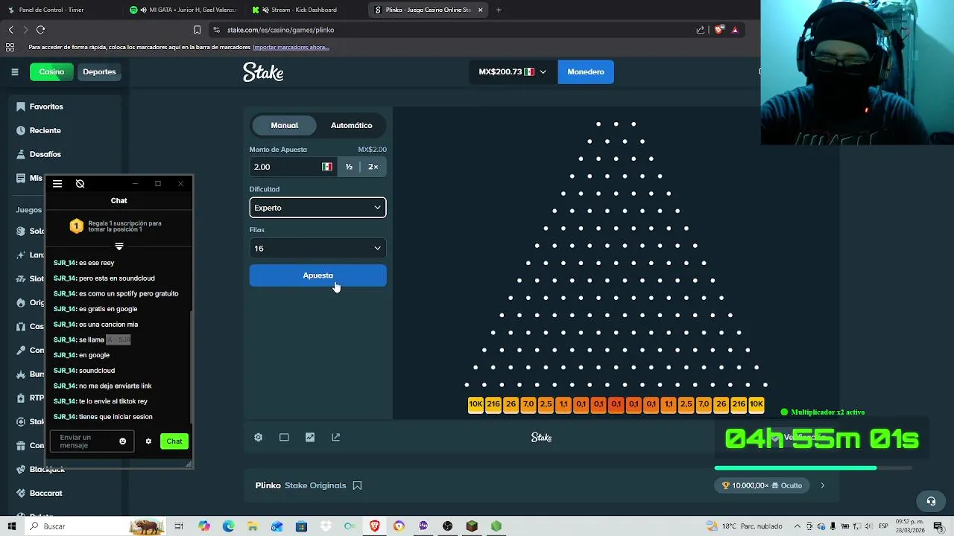The image size is (954, 536).
Task: Click the left 216 multiplier slot
Action: pos(493,404)
